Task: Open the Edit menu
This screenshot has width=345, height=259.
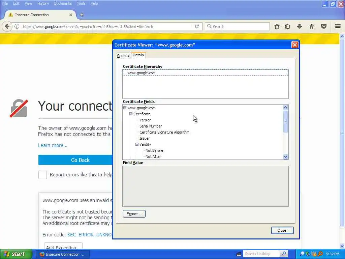Action: point(16,3)
